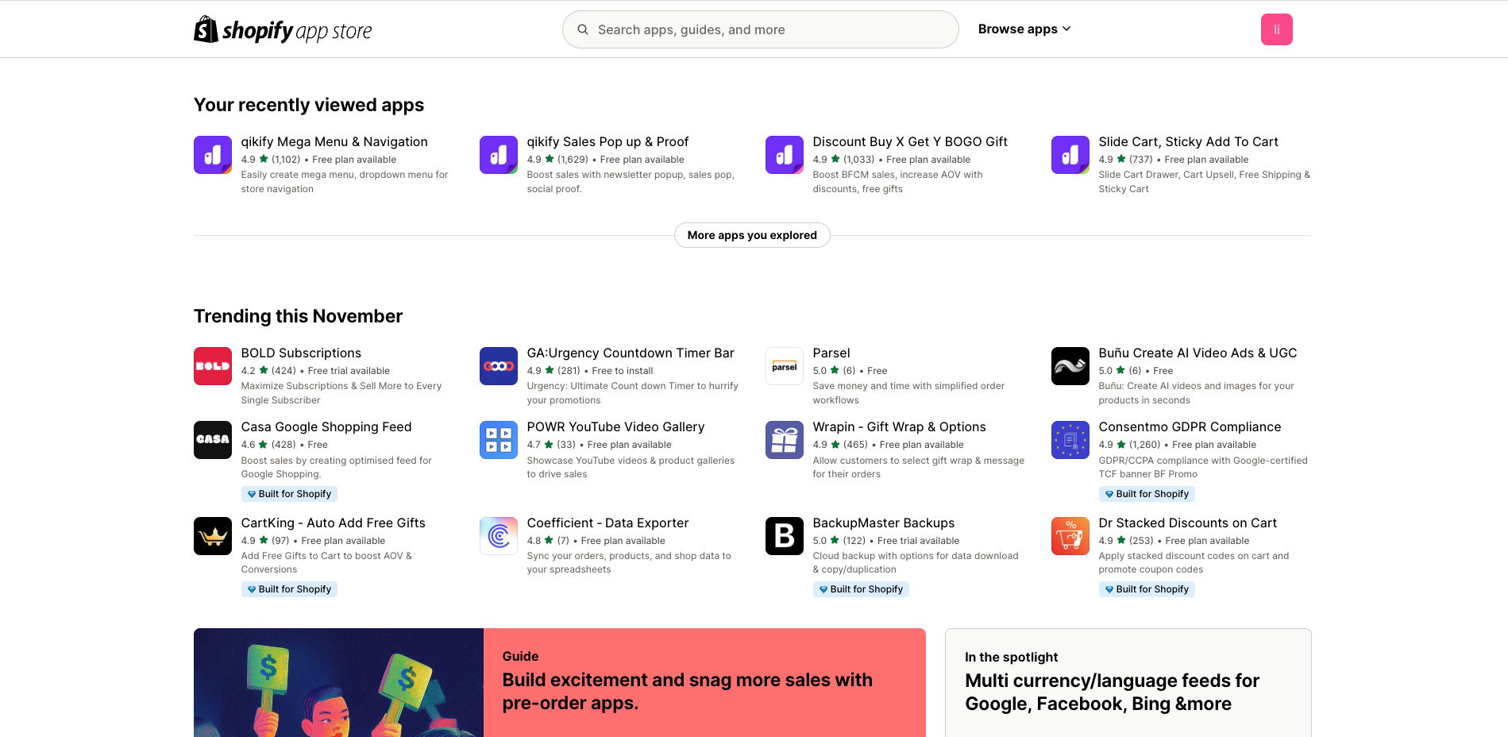Open the pink user avatar menu
The height and width of the screenshot is (737, 1508).
pyautogui.click(x=1276, y=29)
